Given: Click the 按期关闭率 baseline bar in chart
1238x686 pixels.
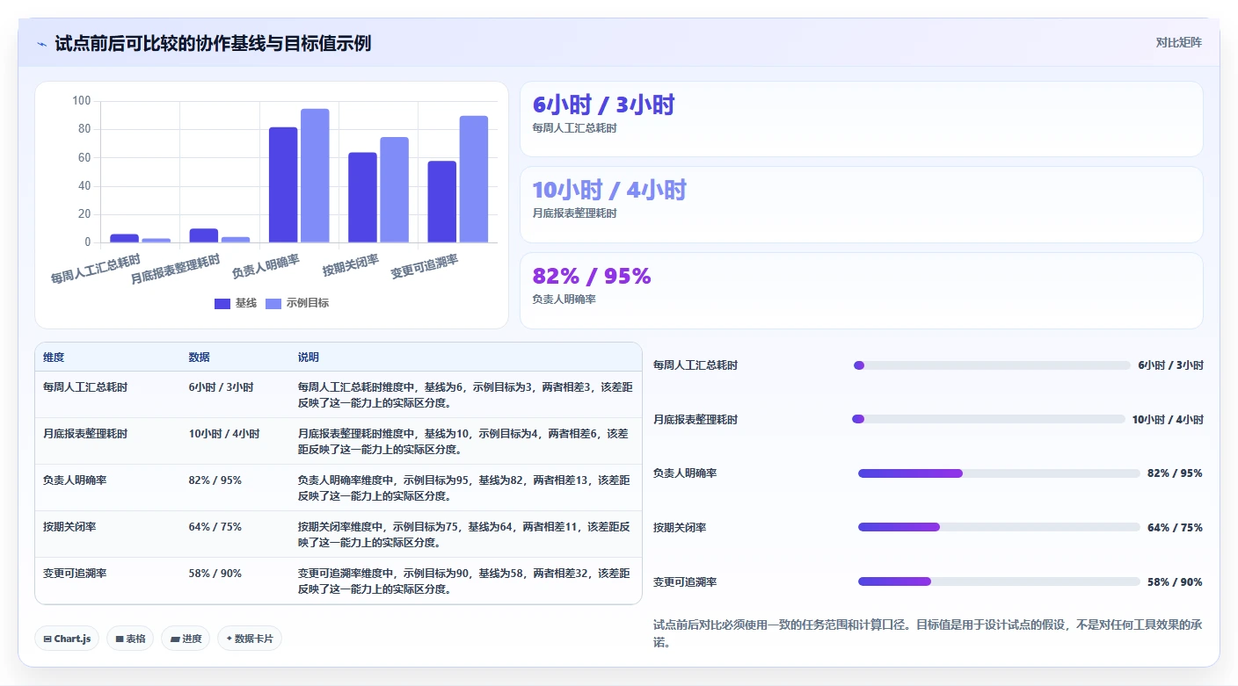Looking at the screenshot, I should click(x=362, y=198).
